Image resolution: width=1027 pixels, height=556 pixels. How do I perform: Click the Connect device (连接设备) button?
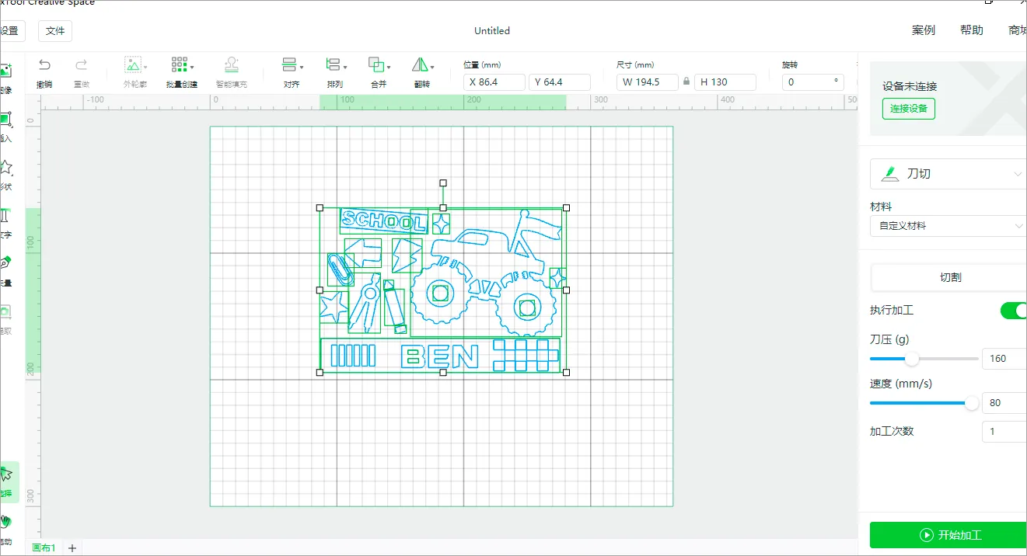tap(909, 109)
